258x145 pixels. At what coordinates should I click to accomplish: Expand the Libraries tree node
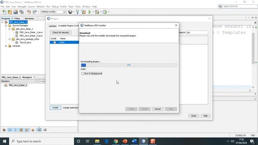(x=6, y=46)
